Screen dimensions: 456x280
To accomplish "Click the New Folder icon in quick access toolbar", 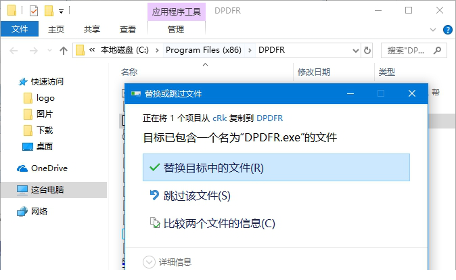I will [49, 11].
